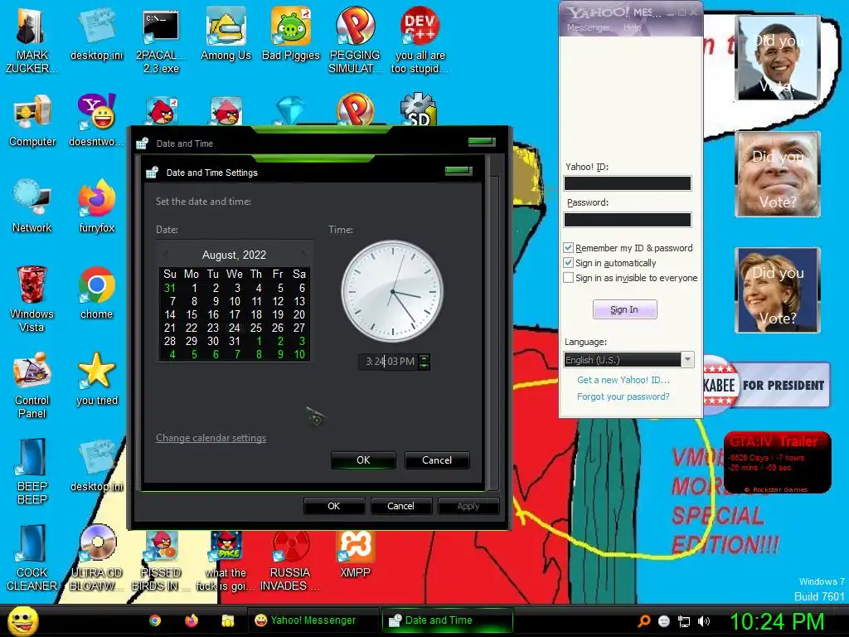This screenshot has height=637, width=849.
Task: Click the Sign In button
Action: 625,309
